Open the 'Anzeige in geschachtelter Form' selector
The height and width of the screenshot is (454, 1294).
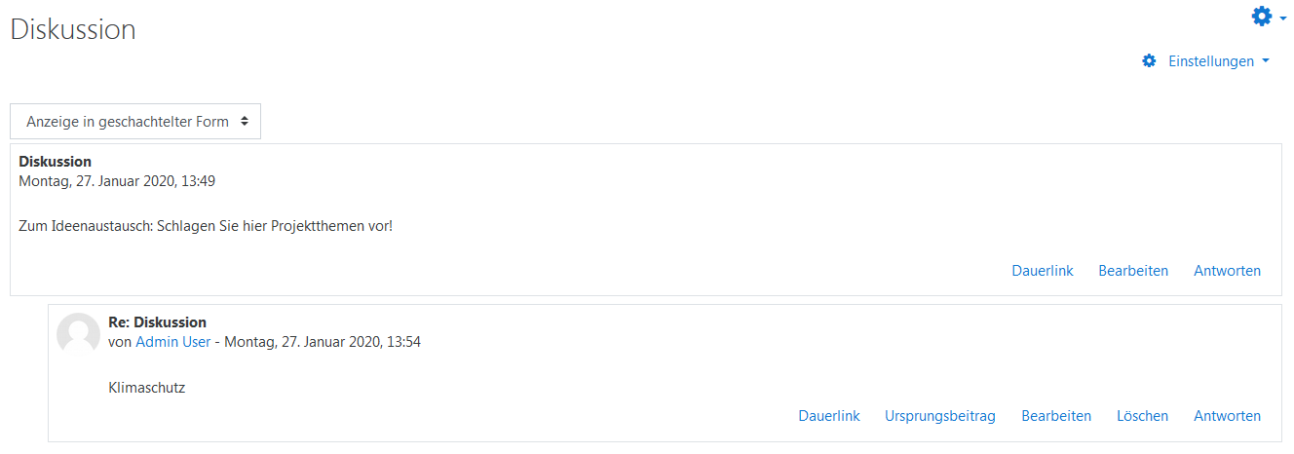point(135,122)
